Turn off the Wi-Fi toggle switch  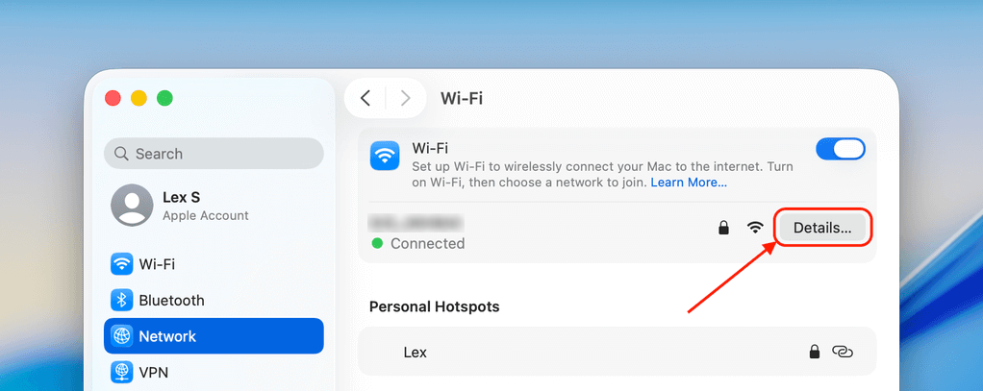840,149
